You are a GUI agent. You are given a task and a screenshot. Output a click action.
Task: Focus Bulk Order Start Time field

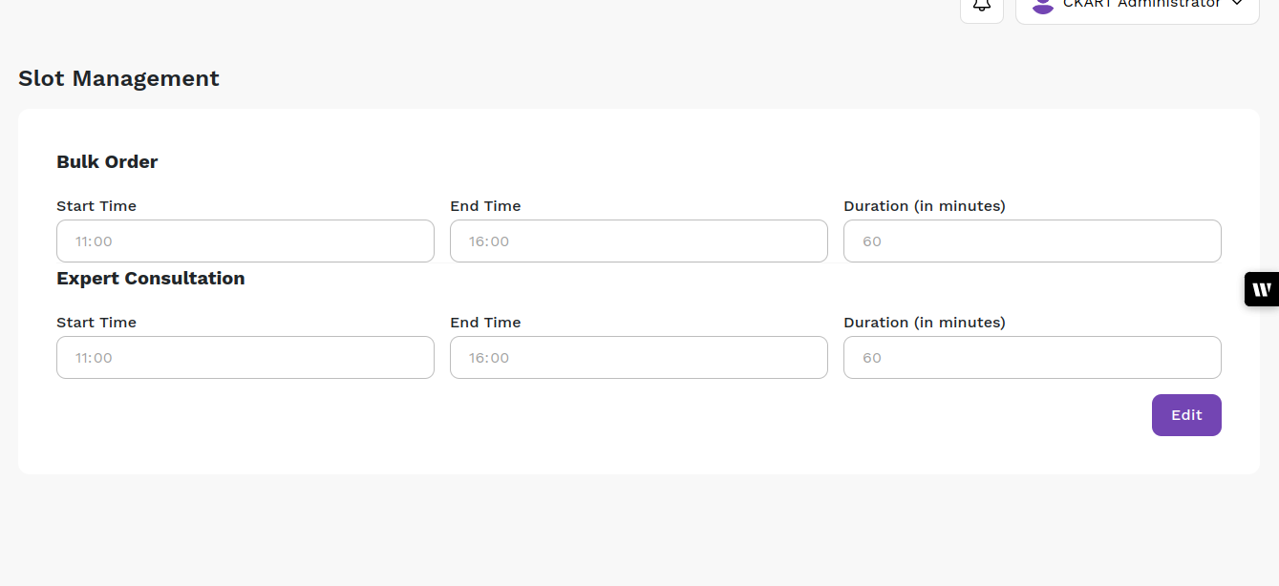click(x=245, y=241)
